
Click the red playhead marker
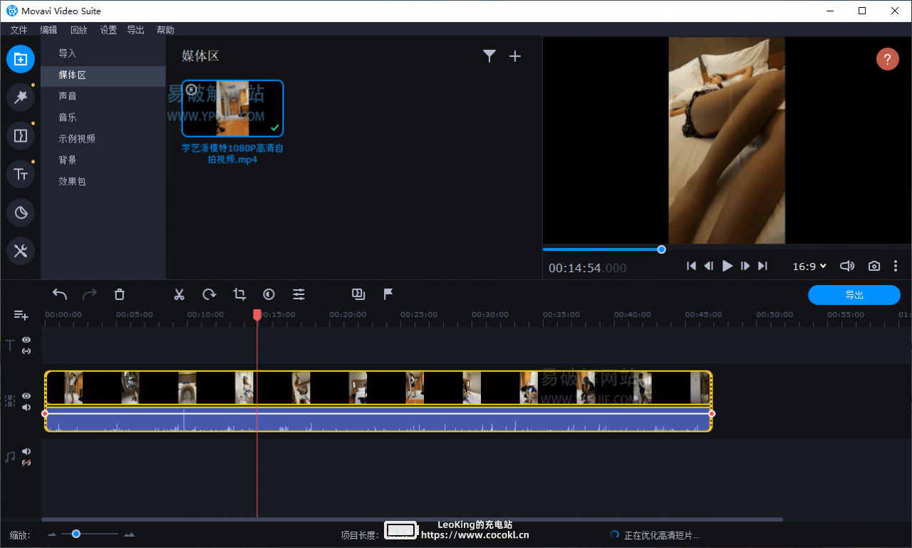(257, 314)
